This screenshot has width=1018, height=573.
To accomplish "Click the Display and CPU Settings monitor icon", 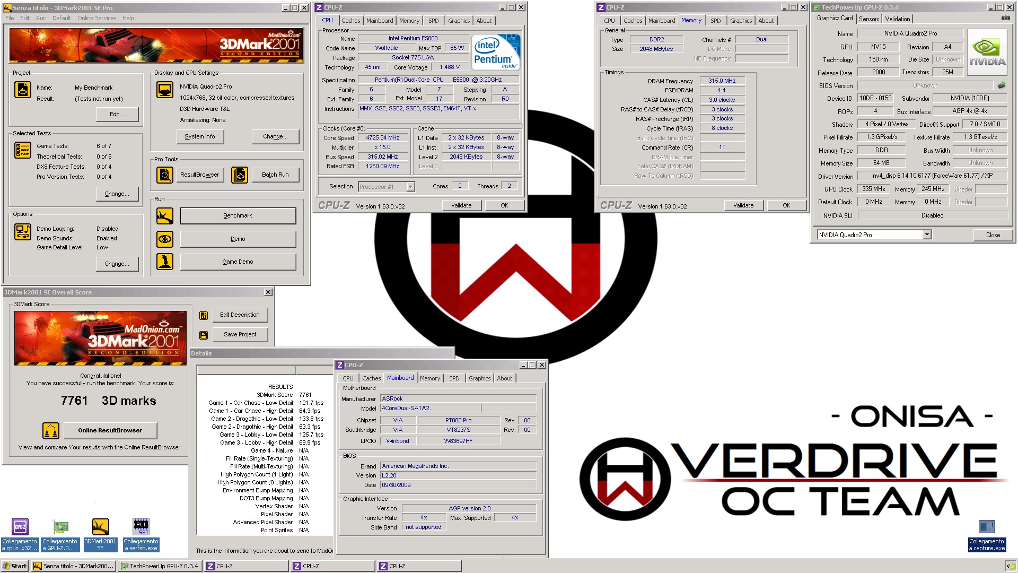I will click(165, 90).
